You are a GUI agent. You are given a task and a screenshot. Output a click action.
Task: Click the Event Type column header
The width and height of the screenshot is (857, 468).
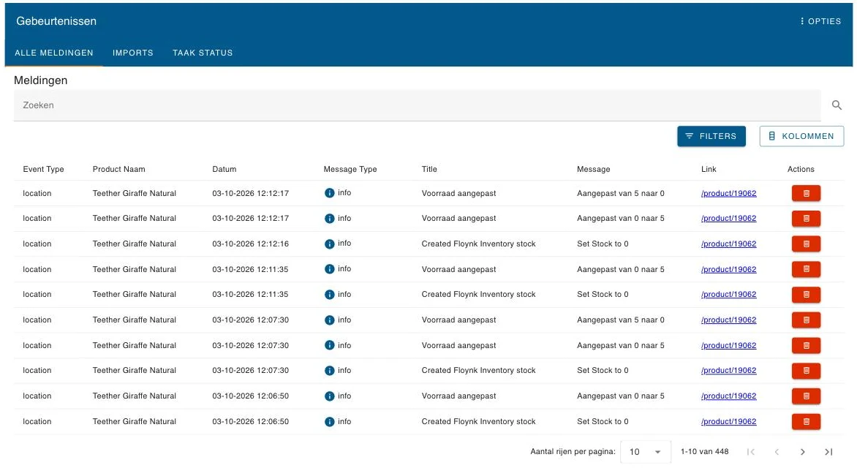(43, 169)
